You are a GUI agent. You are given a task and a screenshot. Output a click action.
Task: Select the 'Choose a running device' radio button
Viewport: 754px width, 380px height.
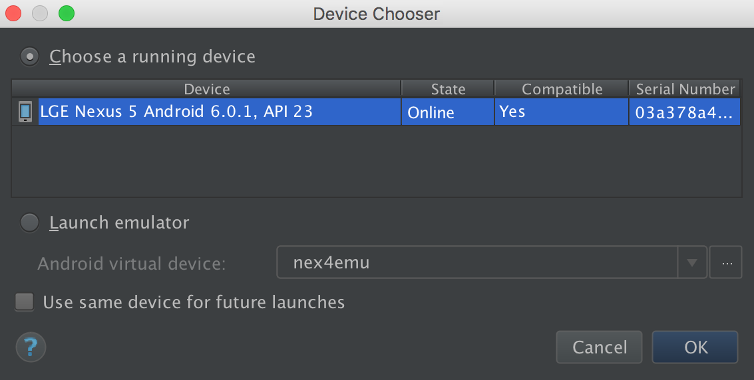pos(30,56)
